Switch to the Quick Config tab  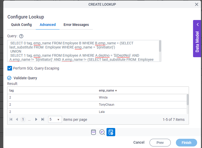[x=21, y=25]
